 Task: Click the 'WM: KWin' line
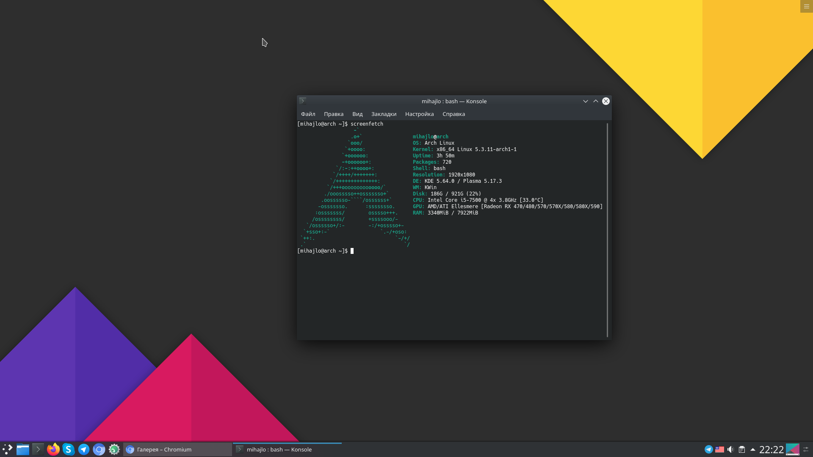(x=425, y=187)
